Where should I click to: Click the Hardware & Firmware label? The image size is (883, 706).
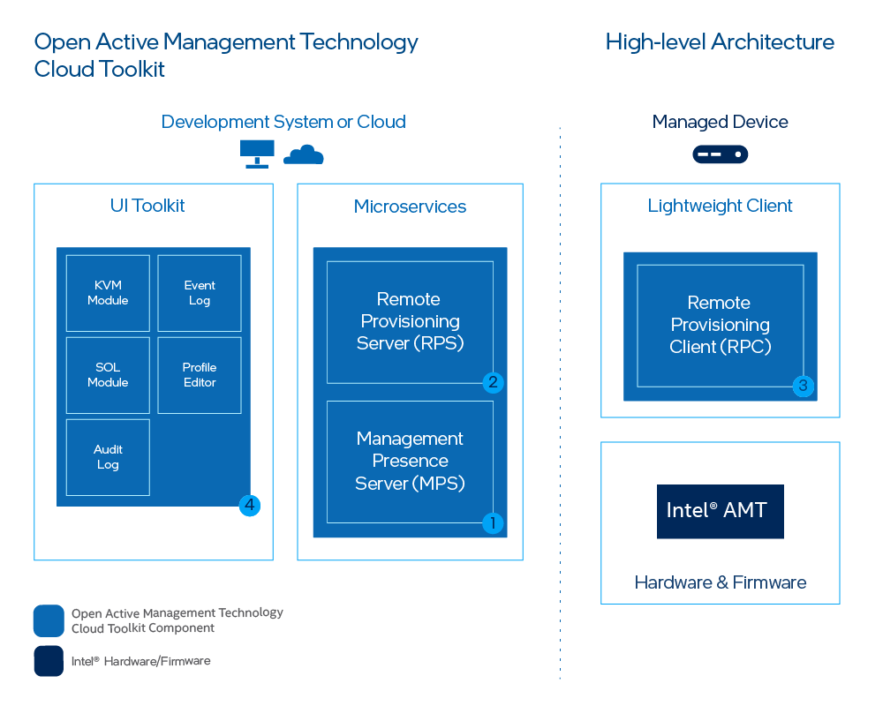721,582
